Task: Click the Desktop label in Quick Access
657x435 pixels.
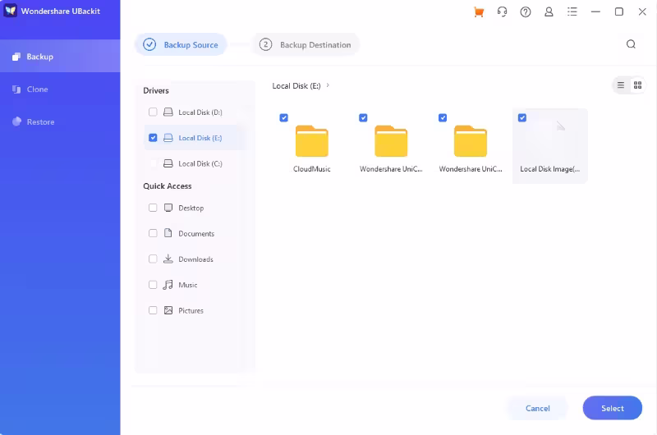Action: pyautogui.click(x=191, y=208)
